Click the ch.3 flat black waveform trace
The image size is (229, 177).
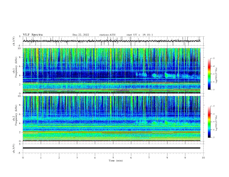[111, 148]
